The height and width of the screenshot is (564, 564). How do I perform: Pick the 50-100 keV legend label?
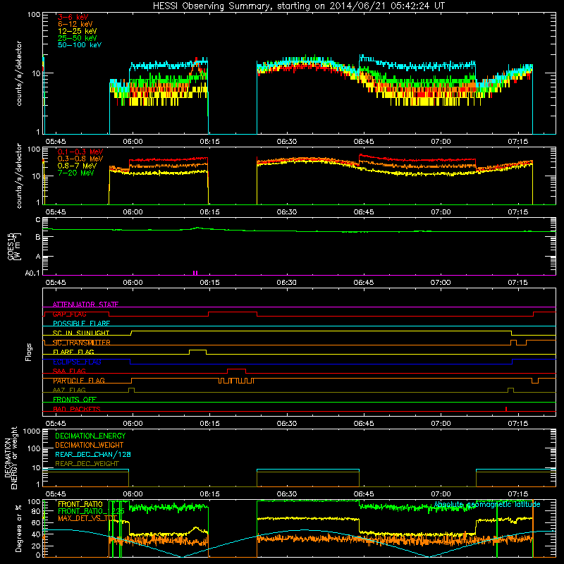point(80,45)
